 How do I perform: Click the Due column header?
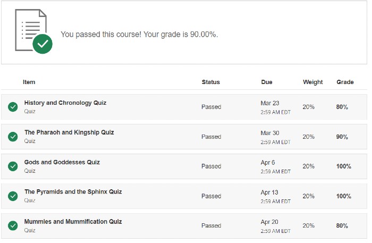(267, 82)
